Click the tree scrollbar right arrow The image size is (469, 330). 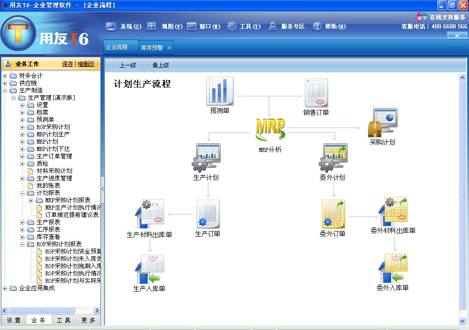pyautogui.click(x=96, y=311)
